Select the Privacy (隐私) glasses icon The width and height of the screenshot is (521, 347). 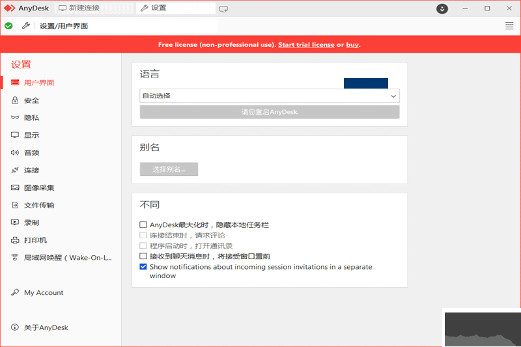pyautogui.click(x=15, y=118)
